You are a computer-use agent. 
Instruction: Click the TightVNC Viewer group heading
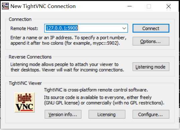click(25, 83)
